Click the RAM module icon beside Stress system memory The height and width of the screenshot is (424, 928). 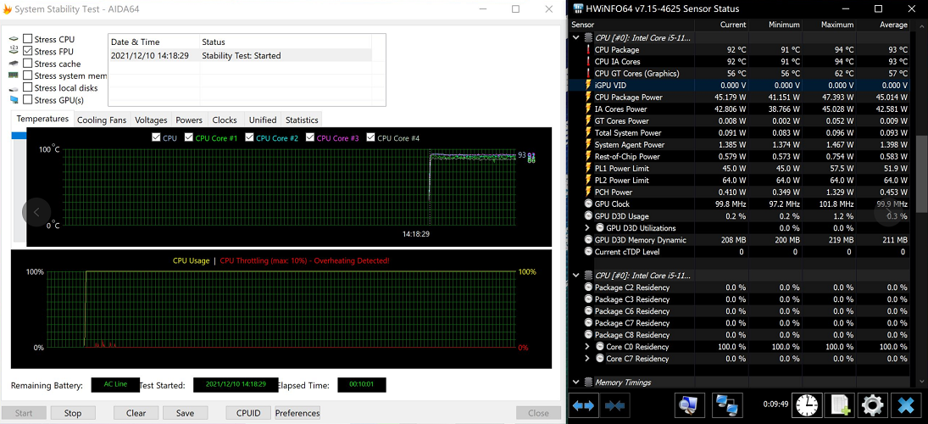click(14, 75)
